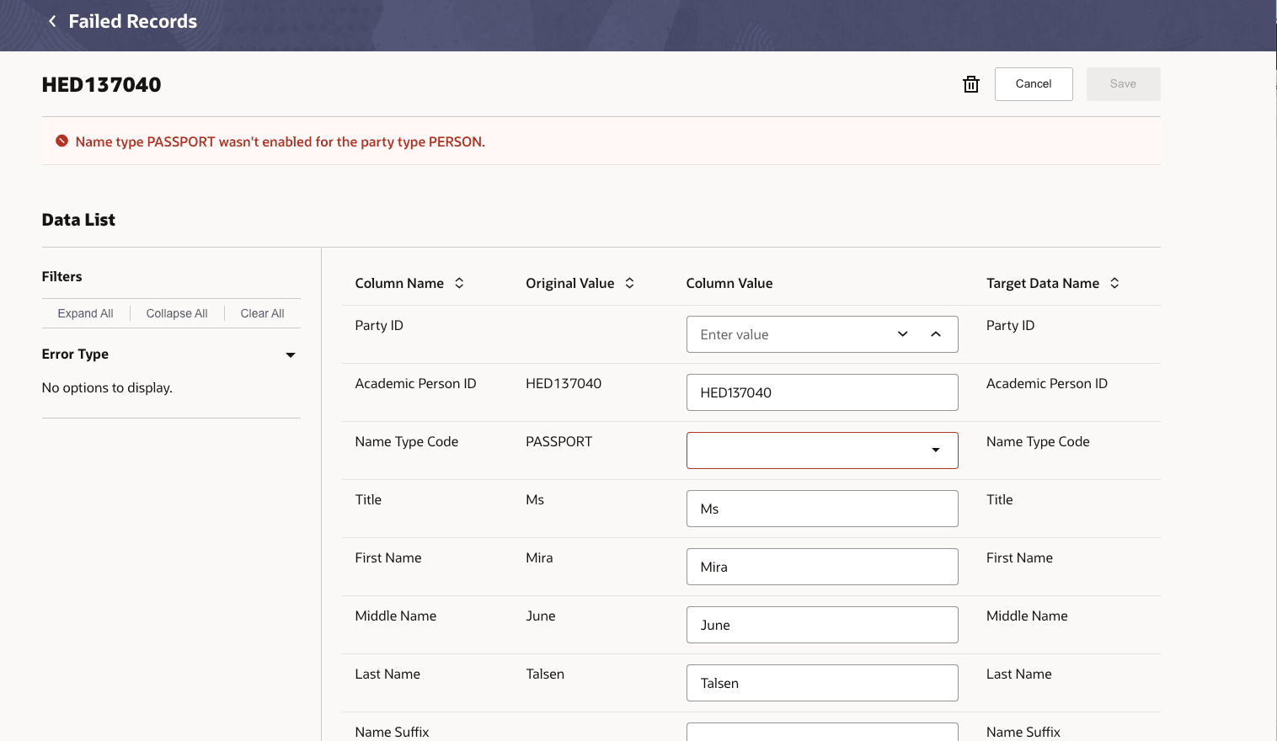Go back from Failed Records page

(52, 21)
